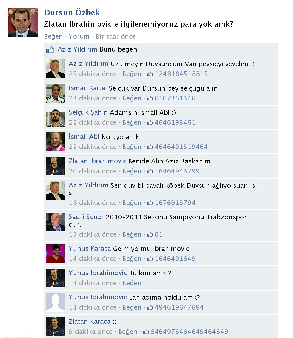Open İsmail Kartal profile name link
This screenshot has width=293, height=338.
(x=88, y=88)
